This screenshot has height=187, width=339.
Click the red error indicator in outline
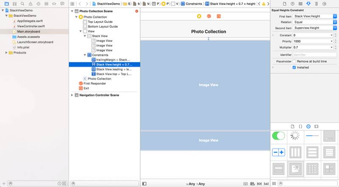[136, 11]
